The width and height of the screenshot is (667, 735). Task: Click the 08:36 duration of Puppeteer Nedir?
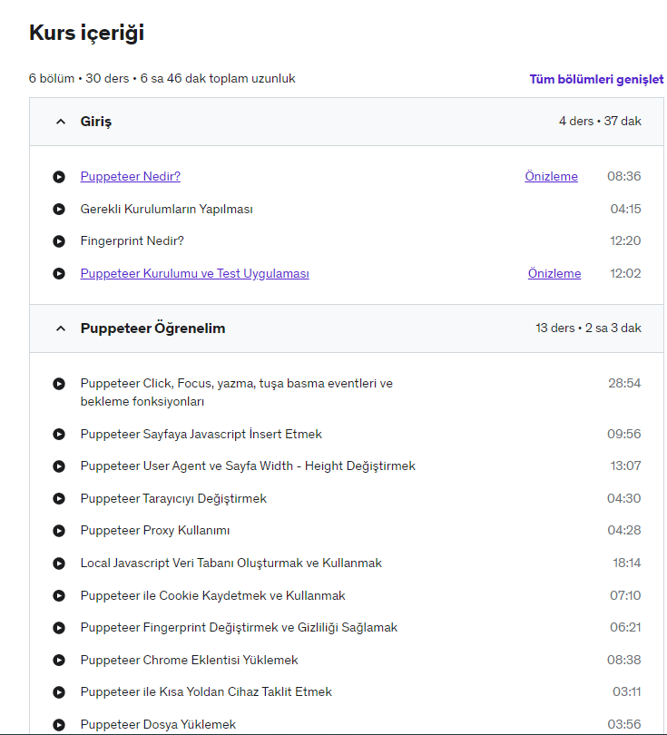pos(623,176)
